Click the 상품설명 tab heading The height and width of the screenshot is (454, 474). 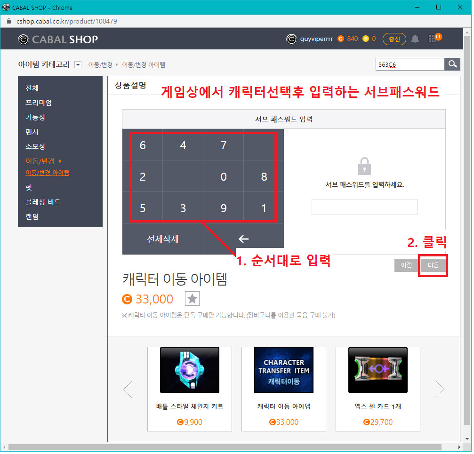click(131, 86)
